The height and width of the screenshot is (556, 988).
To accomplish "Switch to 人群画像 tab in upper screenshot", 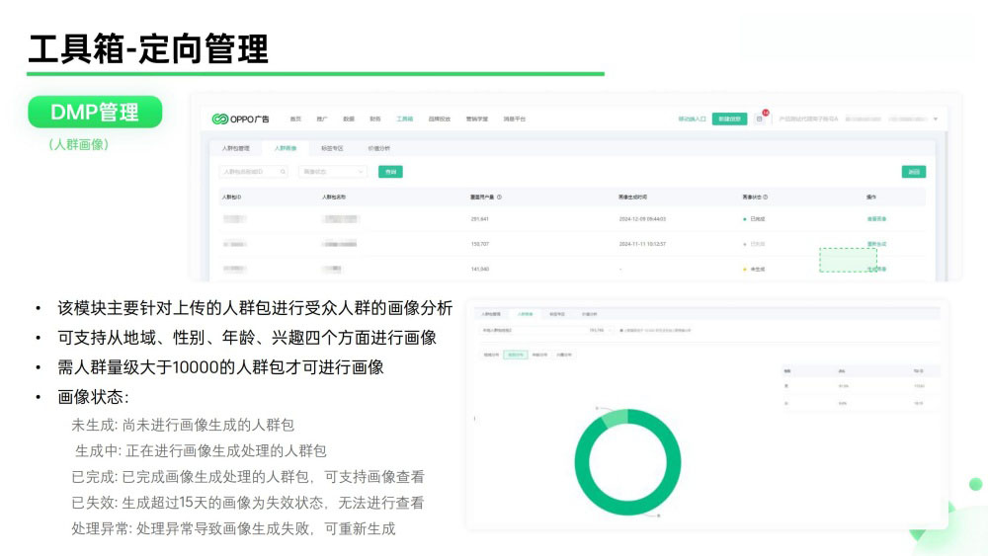I will (286, 148).
